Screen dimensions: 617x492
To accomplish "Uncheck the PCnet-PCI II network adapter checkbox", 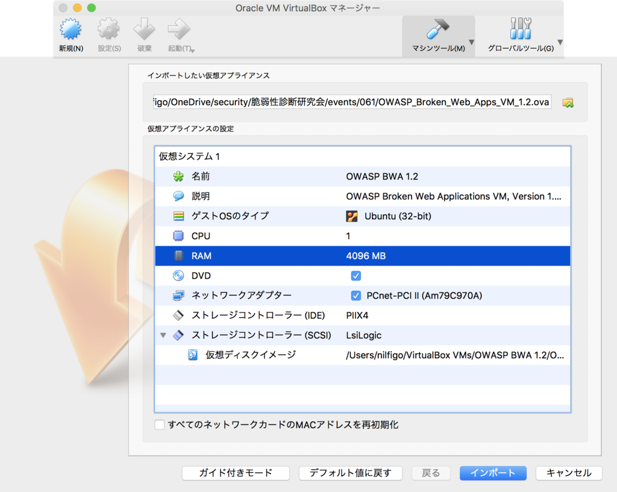I will tap(355, 295).
